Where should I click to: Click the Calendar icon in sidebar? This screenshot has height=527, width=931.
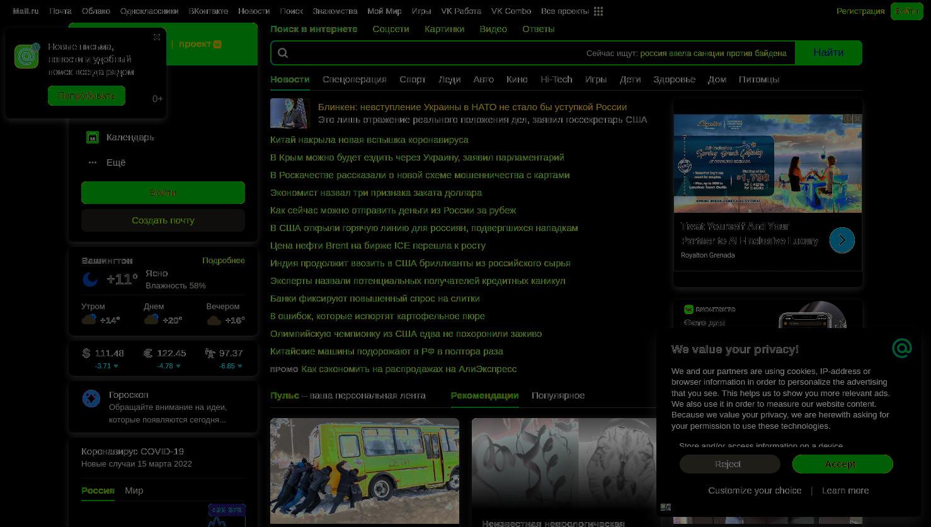(x=93, y=137)
